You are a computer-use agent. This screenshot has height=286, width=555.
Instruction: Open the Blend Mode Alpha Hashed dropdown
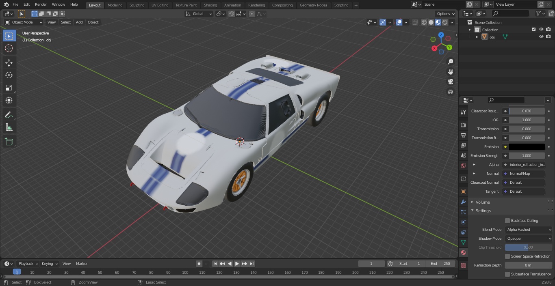tap(529, 230)
